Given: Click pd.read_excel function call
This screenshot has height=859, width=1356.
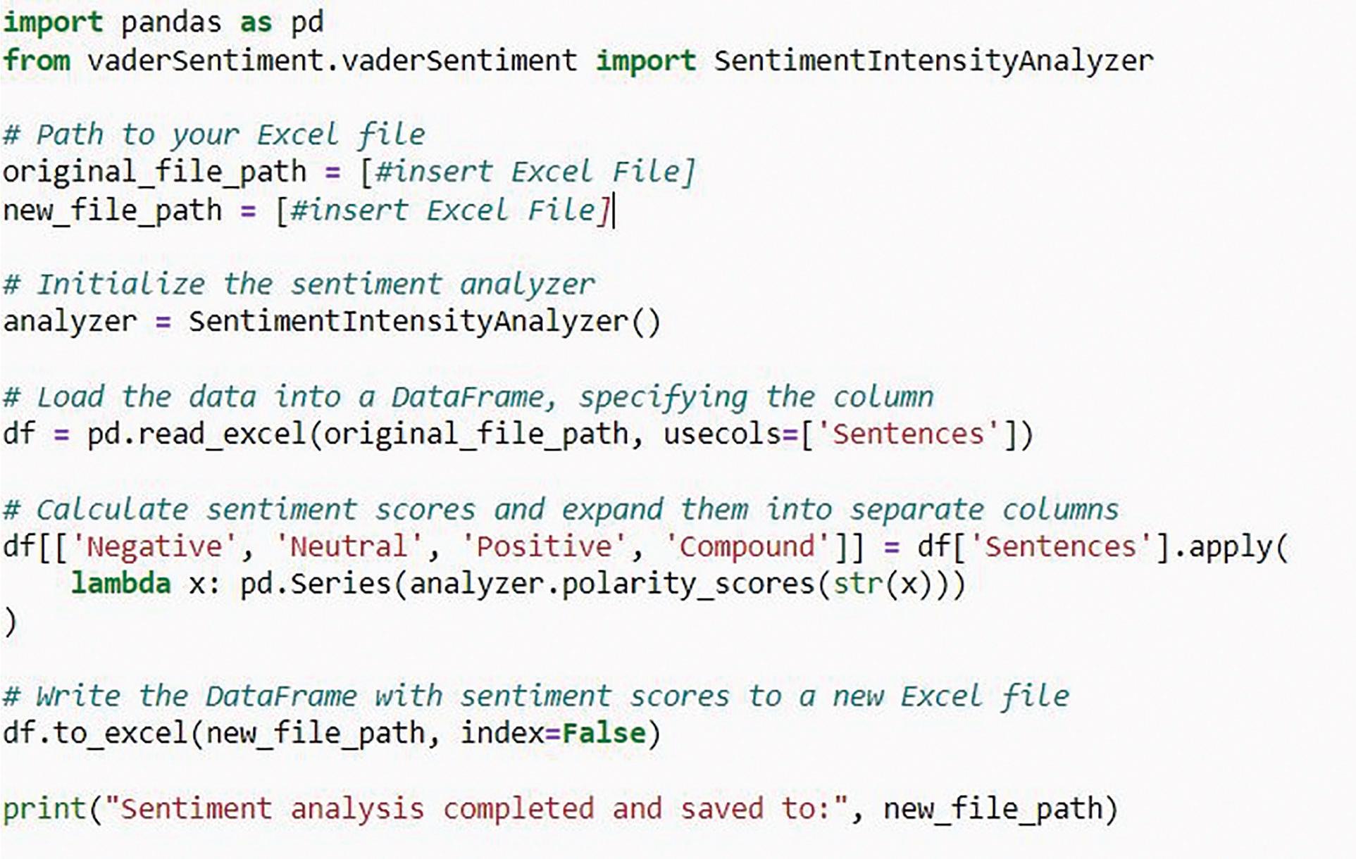Looking at the screenshot, I should 197,434.
